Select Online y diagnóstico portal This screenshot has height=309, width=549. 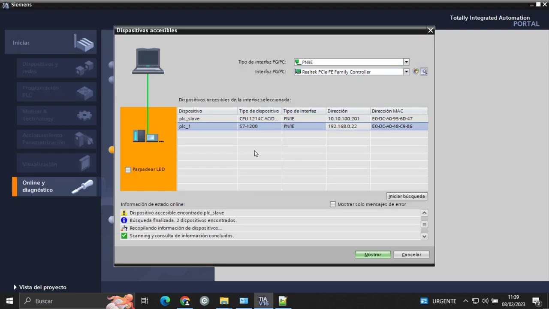coord(54,187)
